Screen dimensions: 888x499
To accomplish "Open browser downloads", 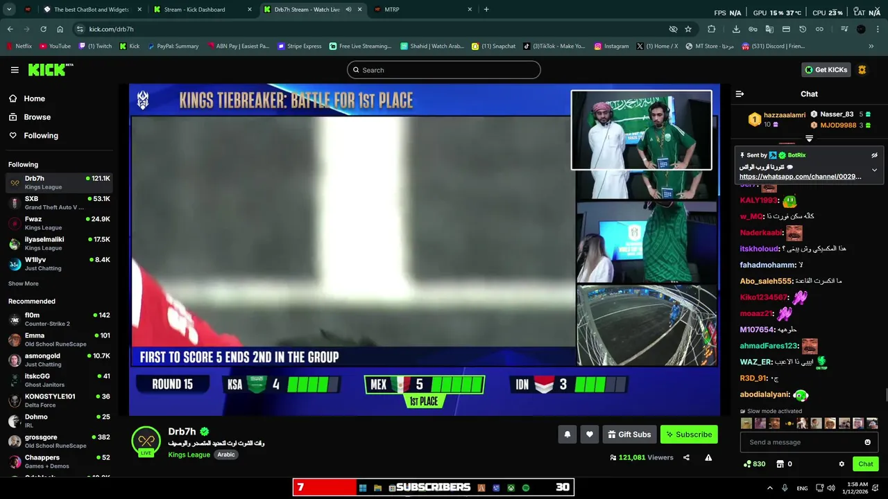I will [x=736, y=29].
